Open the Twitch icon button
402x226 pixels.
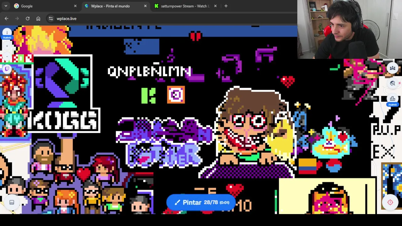7,69
